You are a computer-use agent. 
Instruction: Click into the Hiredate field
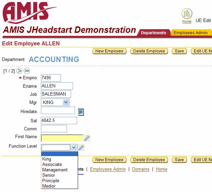[x=58, y=110]
